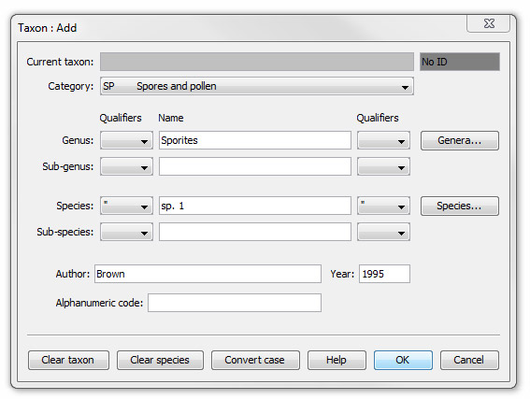Screen dimensions: 530x399
Task: Open Help for this dialog
Action: tap(337, 360)
